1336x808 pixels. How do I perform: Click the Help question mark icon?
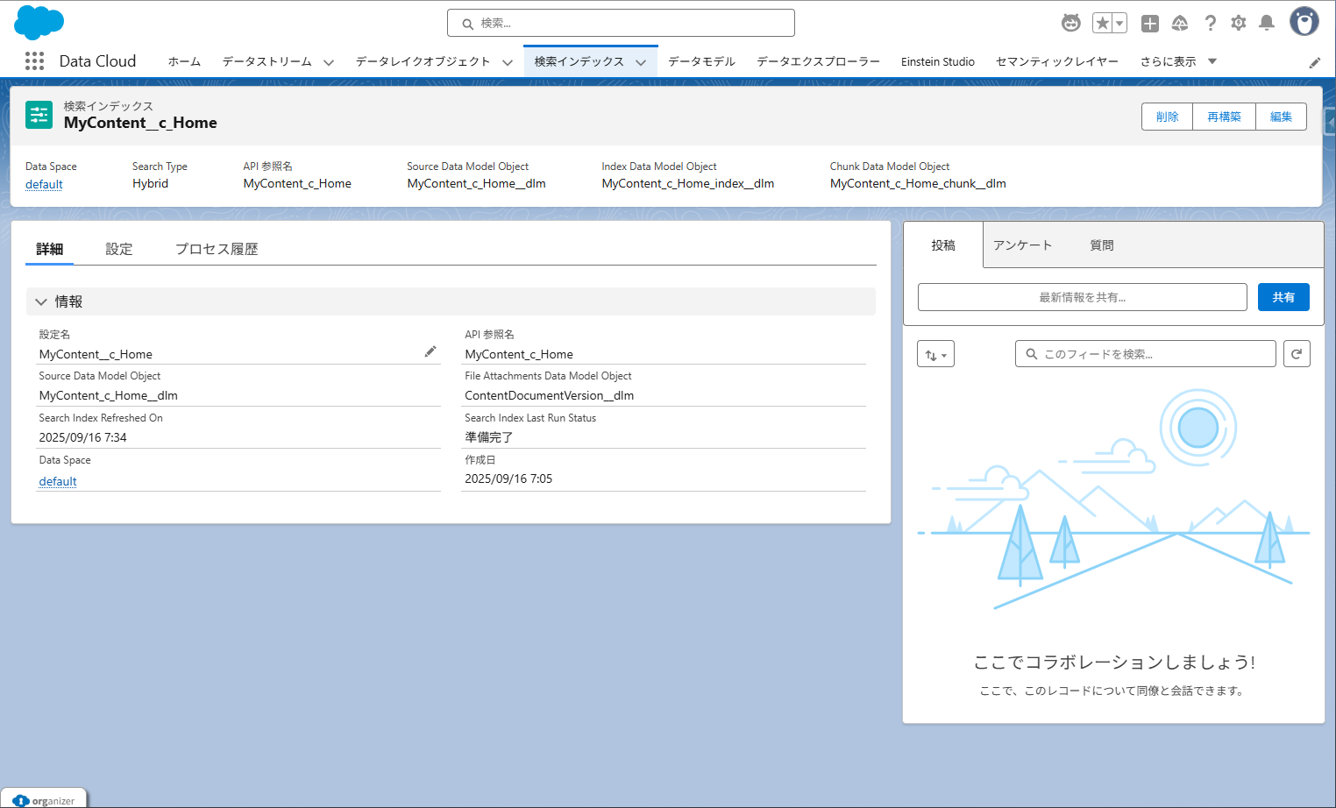1210,24
